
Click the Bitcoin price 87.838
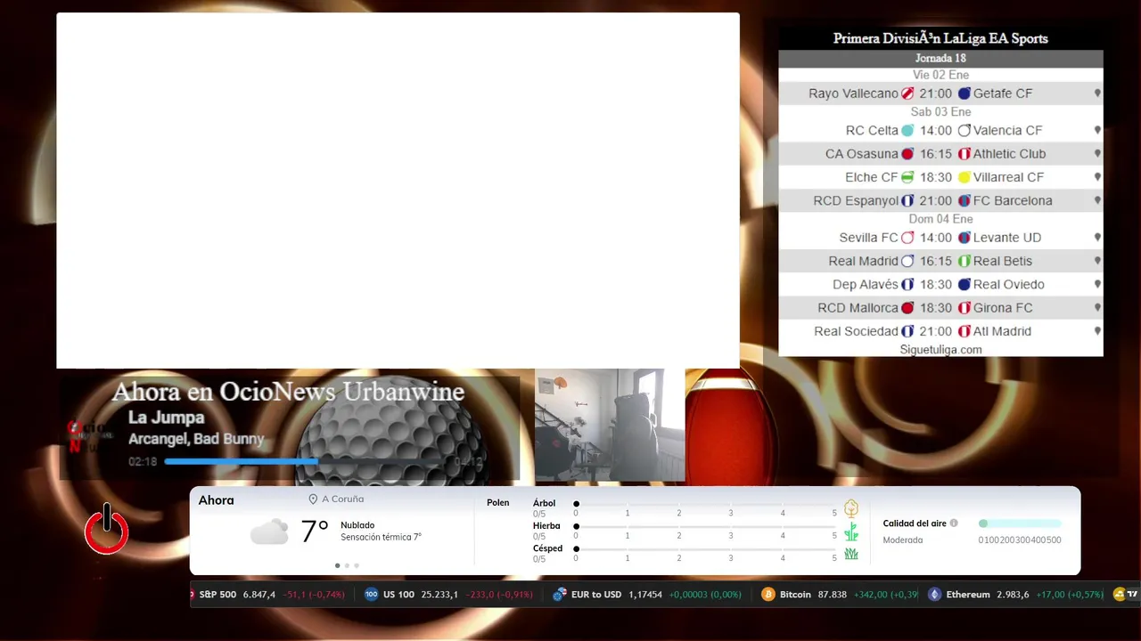[x=832, y=595]
